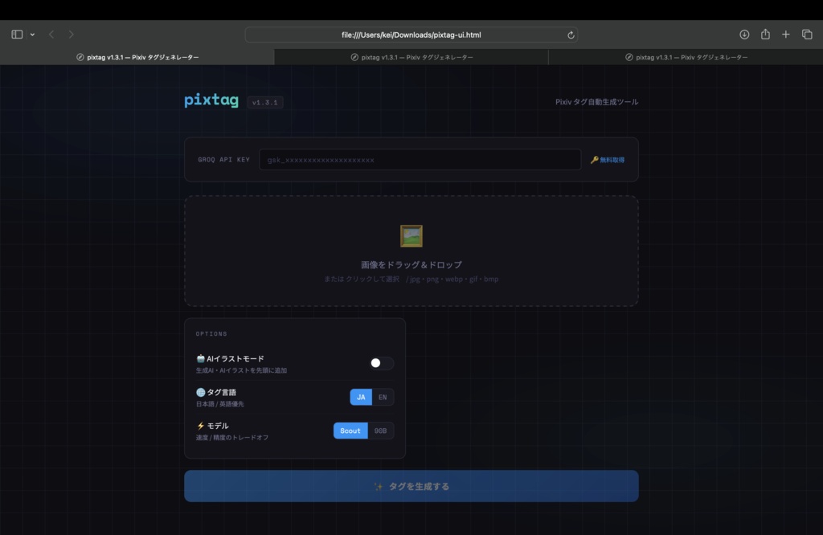This screenshot has height=535, width=823.
Task: Click the OPTIONS heading
Action: (x=211, y=333)
